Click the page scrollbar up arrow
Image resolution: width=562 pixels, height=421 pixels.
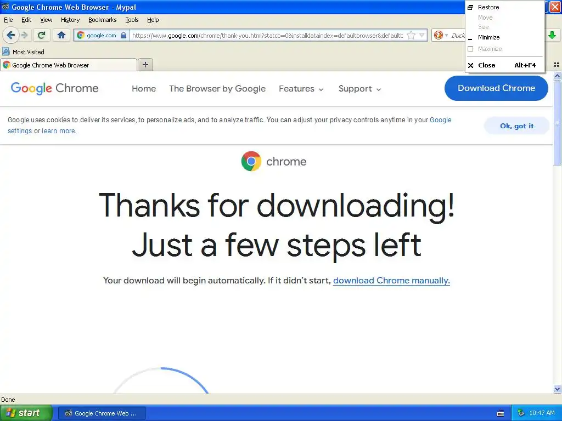coord(557,76)
